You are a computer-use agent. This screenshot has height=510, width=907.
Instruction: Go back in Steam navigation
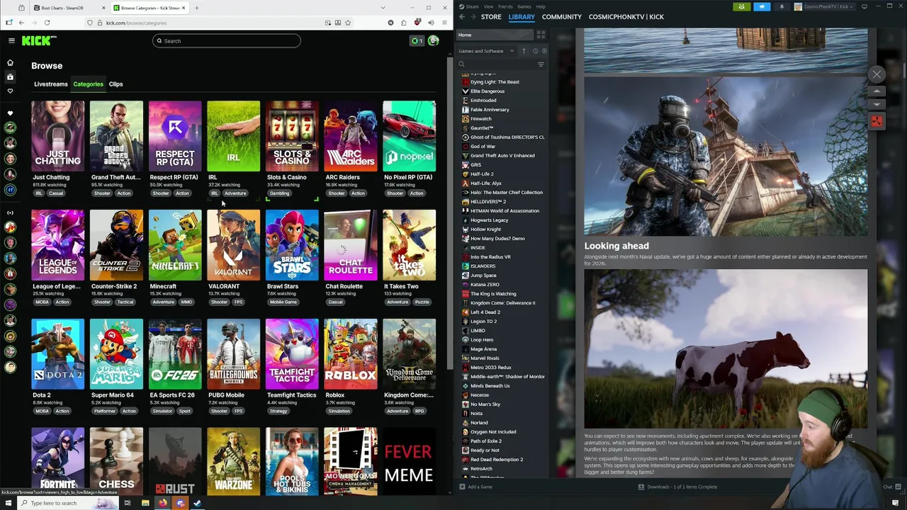coord(462,17)
